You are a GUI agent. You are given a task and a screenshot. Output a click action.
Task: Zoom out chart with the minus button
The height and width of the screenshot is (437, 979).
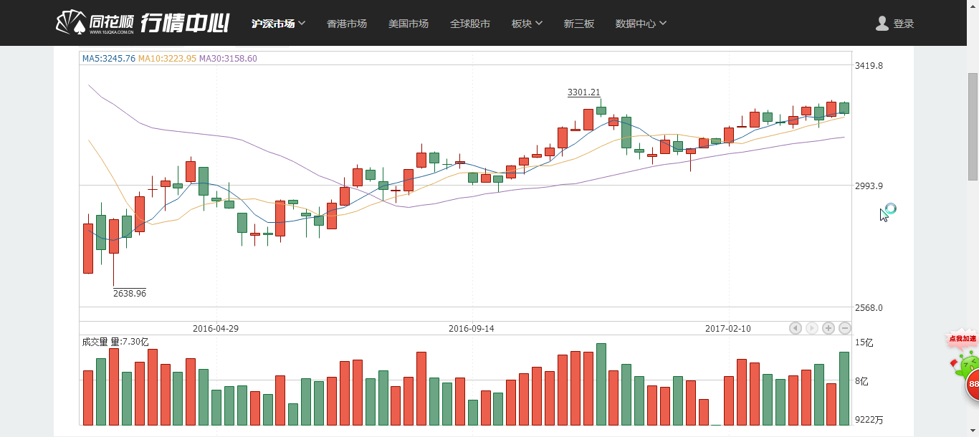(845, 328)
